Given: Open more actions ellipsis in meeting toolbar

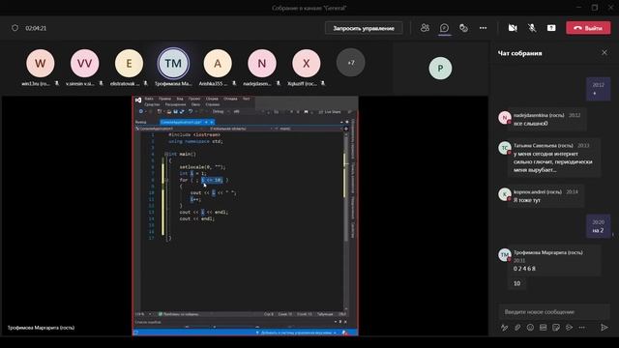Looking at the screenshot, I should pyautogui.click(x=483, y=28).
